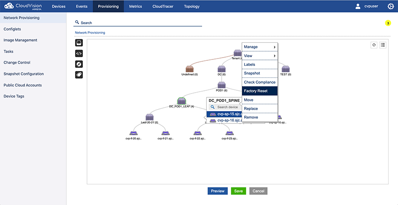This screenshot has width=398, height=205.
Task: Open the settings gear icon
Action: [391, 6]
